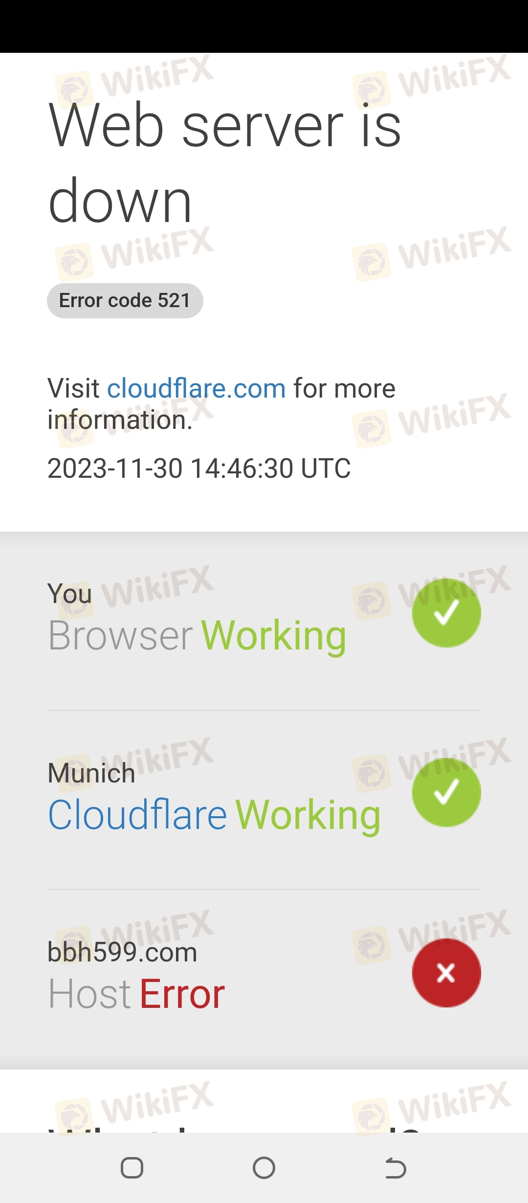Tap the Android home circle button

[264, 1168]
